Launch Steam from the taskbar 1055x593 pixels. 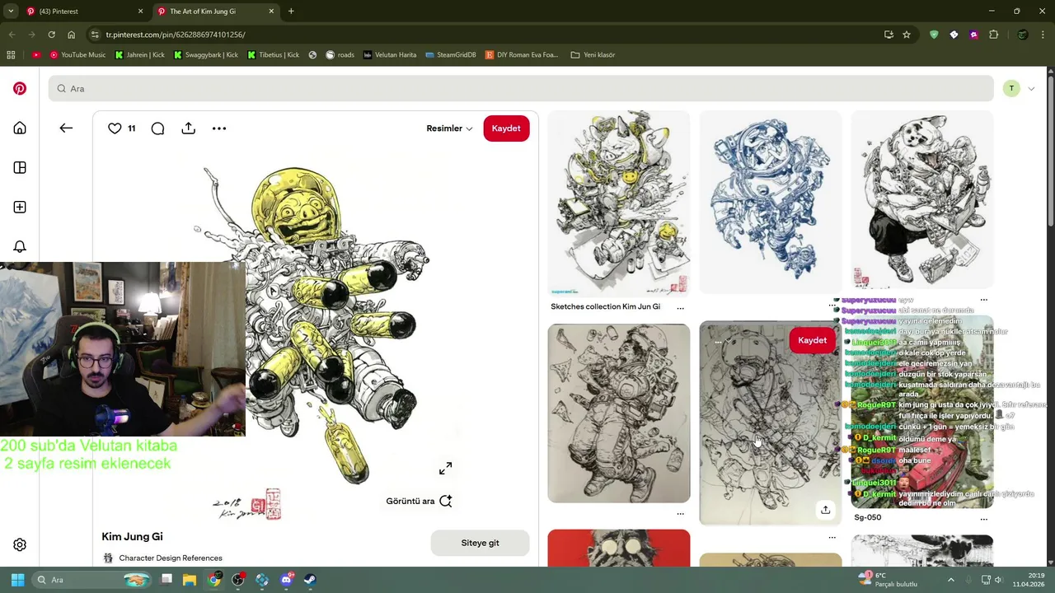[x=310, y=580]
